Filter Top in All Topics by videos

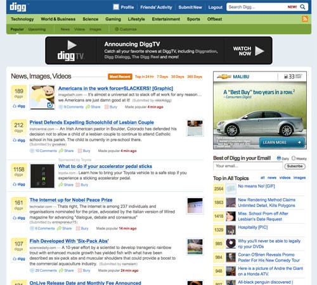[x=285, y=178]
